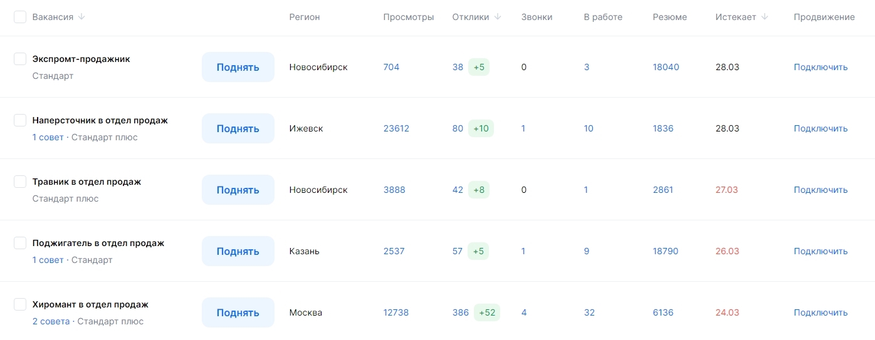Open '1 совет' under Поджигатель vacancy
Viewport: 875px width, 340px height.
[x=48, y=260]
